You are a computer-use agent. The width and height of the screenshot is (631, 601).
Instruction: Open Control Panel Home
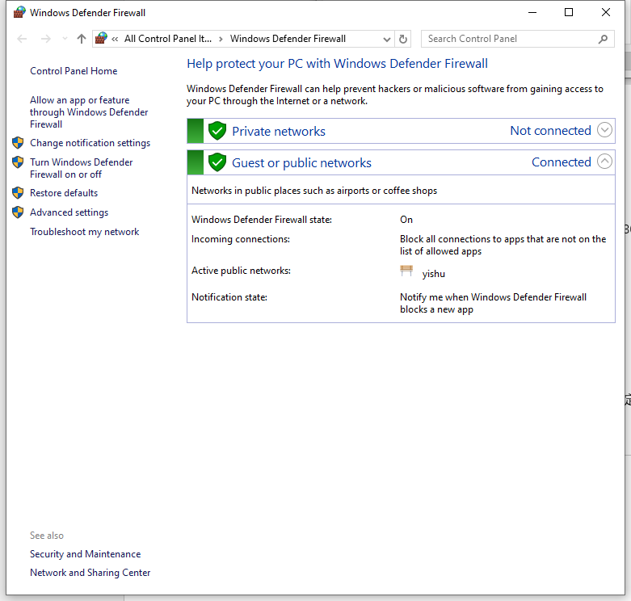pos(74,71)
